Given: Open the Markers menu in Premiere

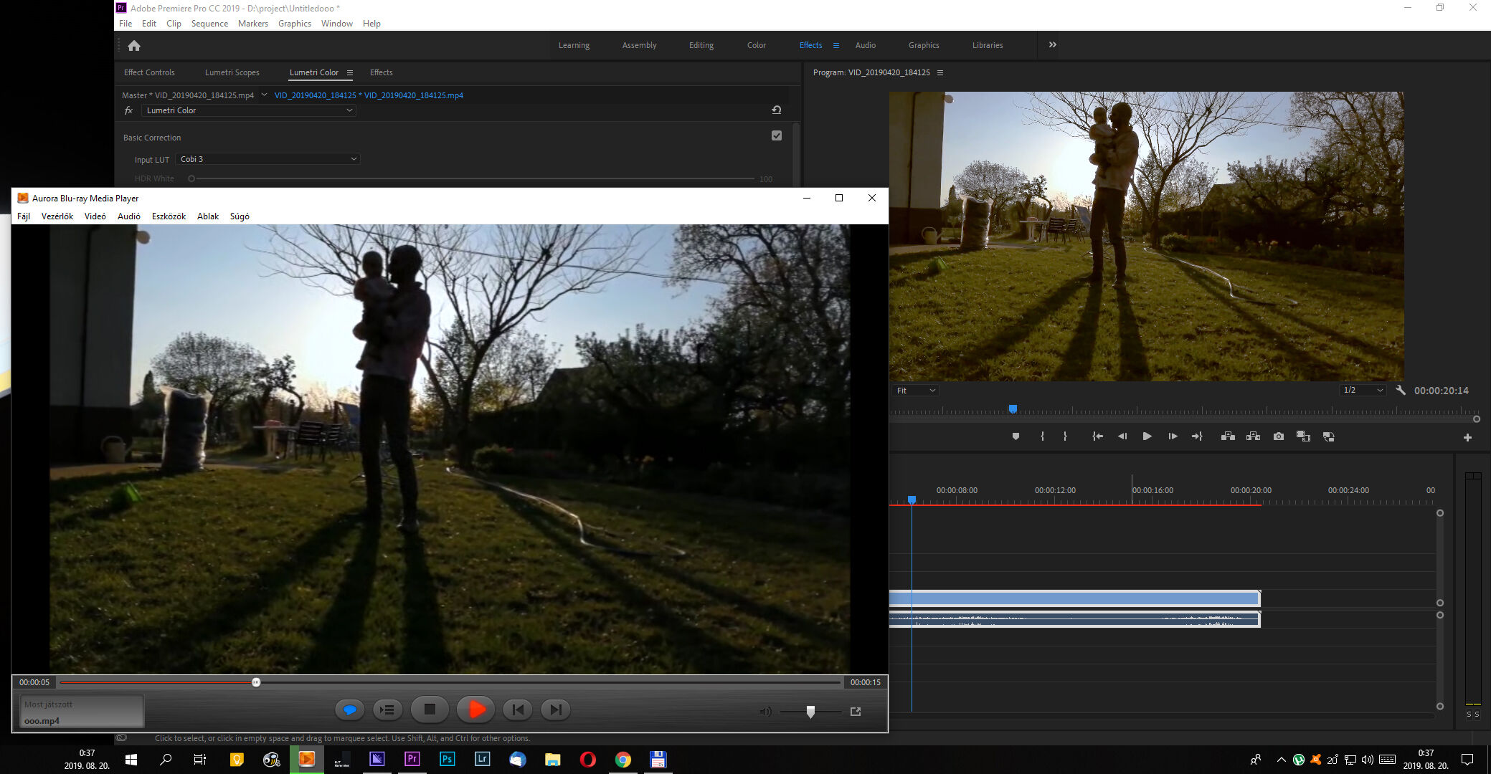Looking at the screenshot, I should click(x=252, y=24).
